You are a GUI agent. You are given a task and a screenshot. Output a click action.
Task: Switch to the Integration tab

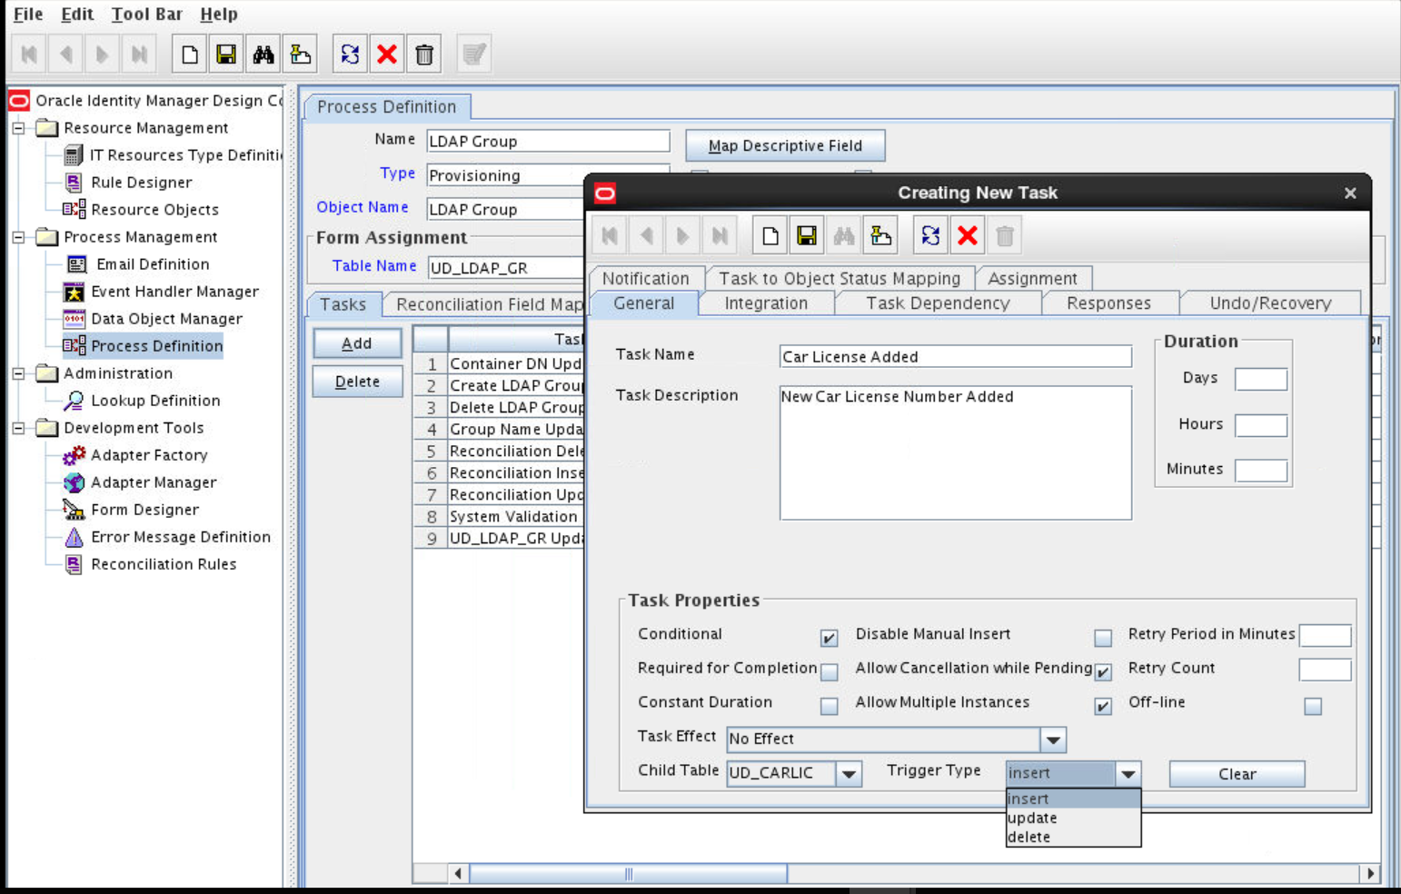pos(766,303)
